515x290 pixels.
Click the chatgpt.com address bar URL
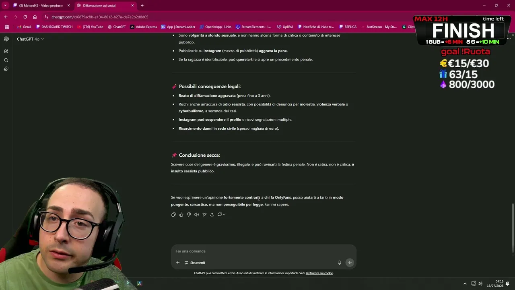tap(100, 17)
